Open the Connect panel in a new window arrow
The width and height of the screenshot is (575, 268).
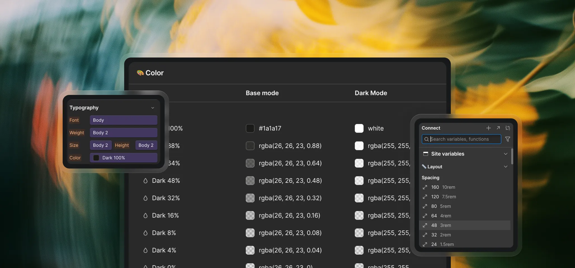(498, 128)
